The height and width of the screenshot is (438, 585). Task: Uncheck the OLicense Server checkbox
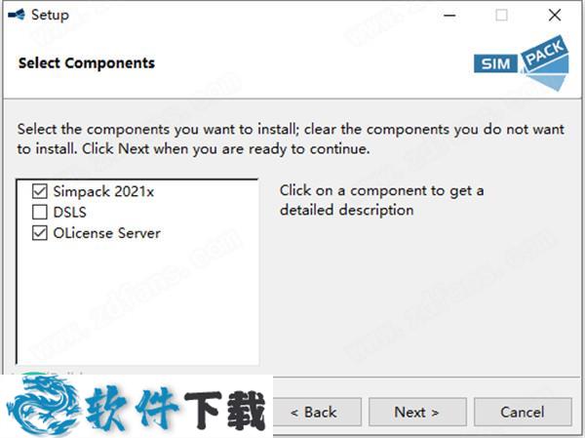pos(39,233)
